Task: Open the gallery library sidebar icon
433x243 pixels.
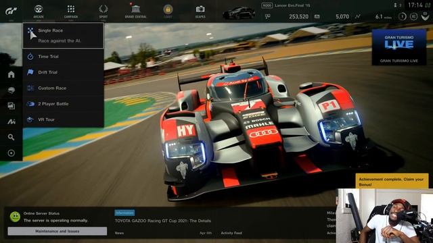Action: [11, 106]
